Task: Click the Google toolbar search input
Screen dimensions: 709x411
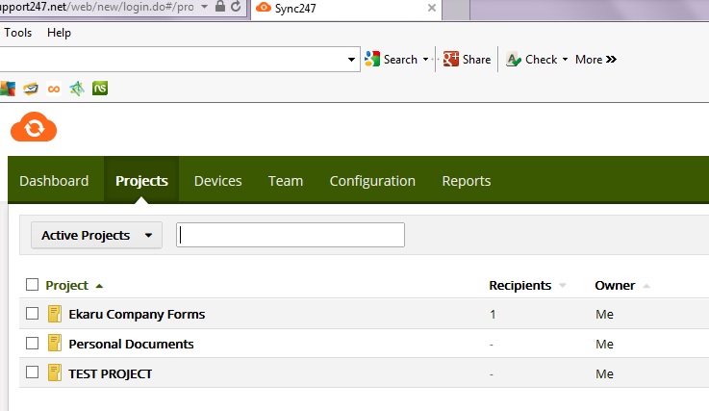Action: 172,60
